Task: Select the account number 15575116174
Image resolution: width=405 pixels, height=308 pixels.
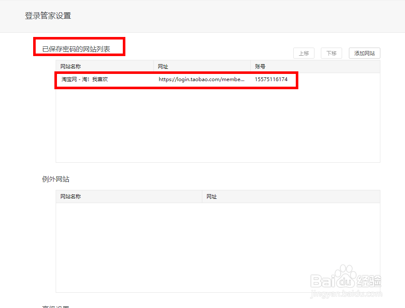Action: point(271,79)
